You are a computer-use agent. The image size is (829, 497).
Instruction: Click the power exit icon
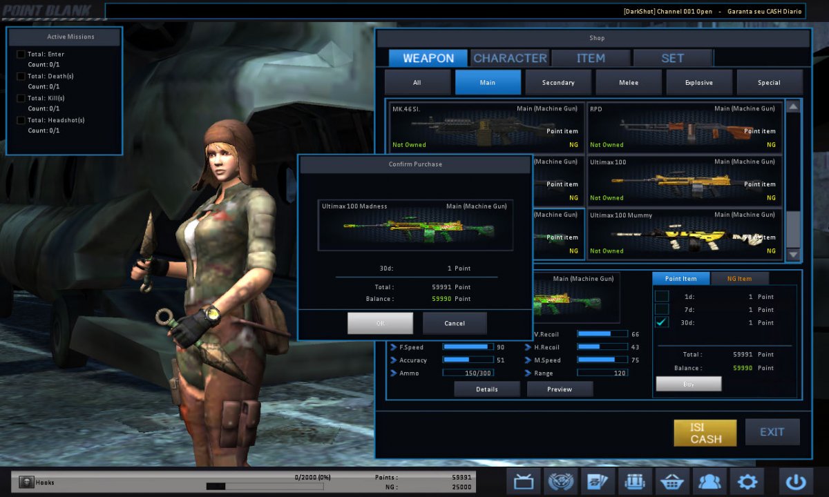796,481
